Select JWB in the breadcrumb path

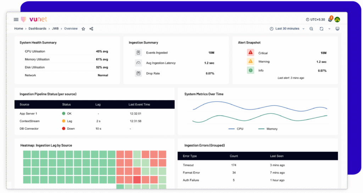(x=55, y=29)
